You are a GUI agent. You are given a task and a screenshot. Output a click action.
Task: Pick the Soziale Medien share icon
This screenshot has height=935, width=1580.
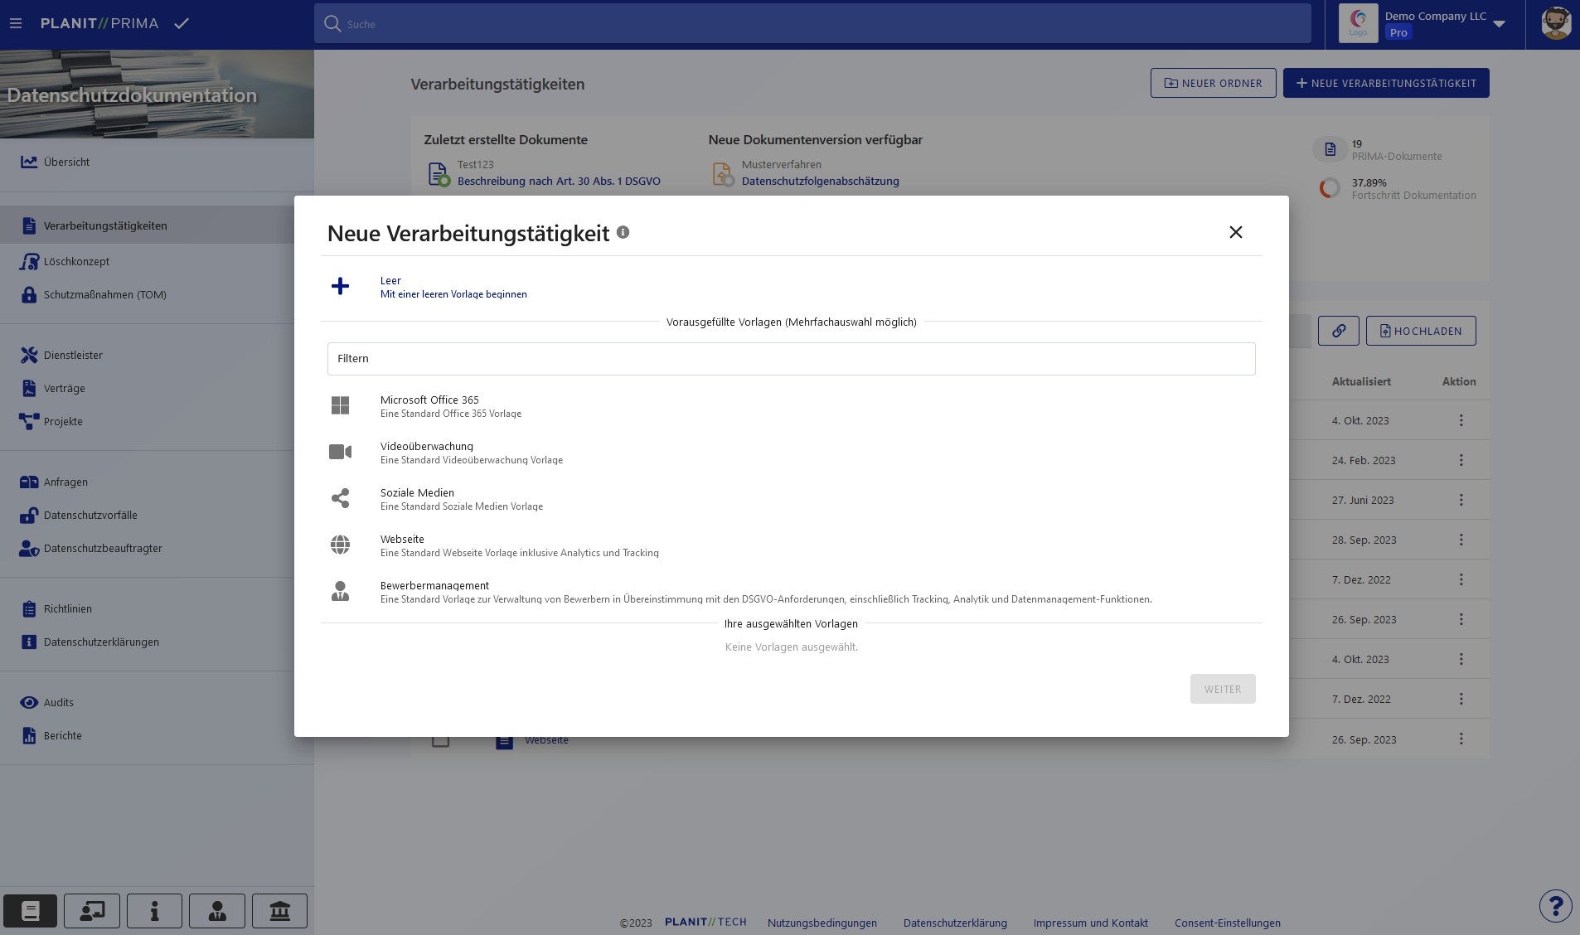click(340, 498)
